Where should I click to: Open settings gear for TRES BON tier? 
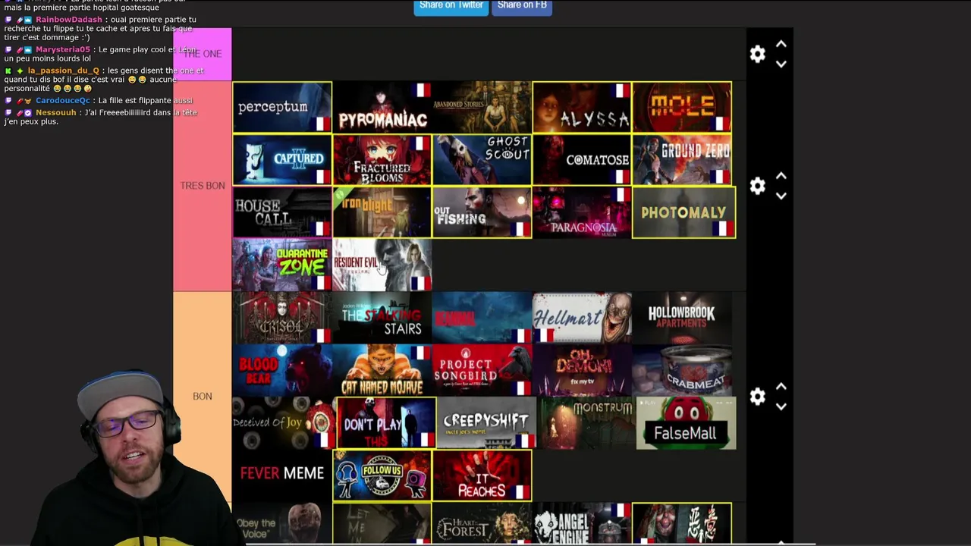757,186
